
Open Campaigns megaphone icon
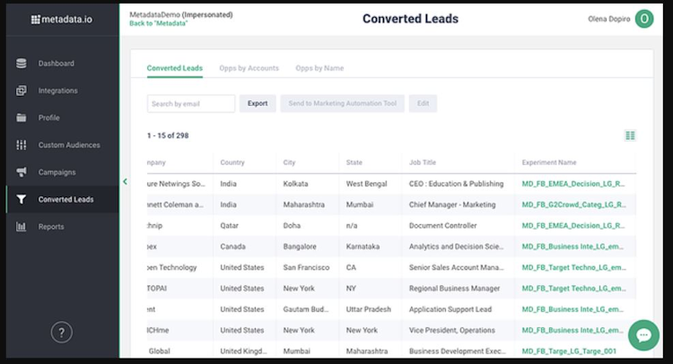pyautogui.click(x=22, y=172)
